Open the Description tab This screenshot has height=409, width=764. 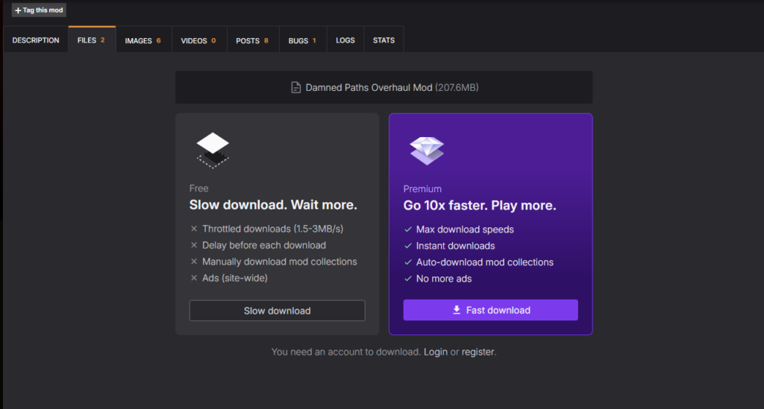coord(36,40)
